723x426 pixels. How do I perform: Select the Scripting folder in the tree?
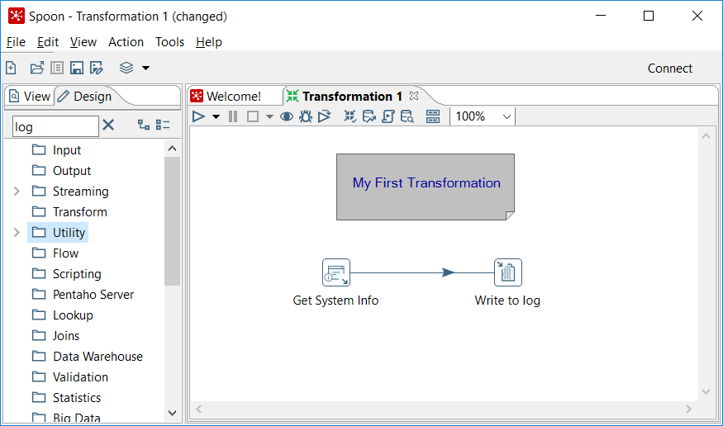77,274
